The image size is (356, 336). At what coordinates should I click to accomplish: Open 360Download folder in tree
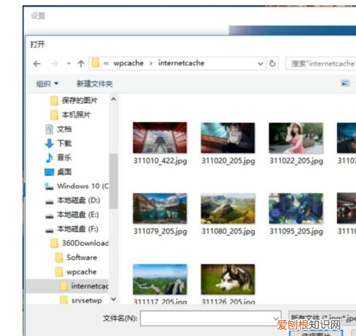pos(80,244)
